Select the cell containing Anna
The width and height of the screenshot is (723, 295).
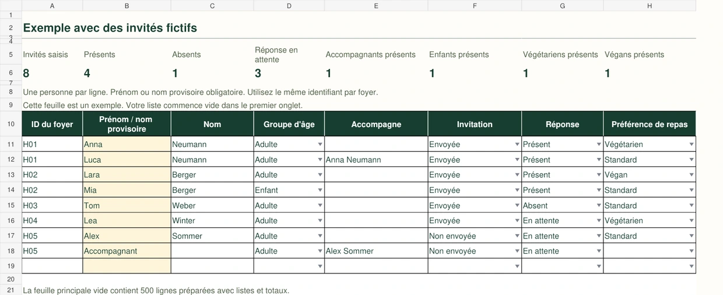click(x=127, y=144)
